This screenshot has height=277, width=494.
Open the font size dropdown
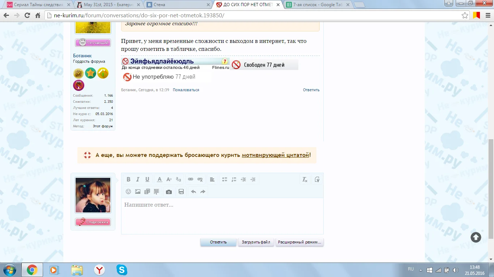[x=169, y=179]
